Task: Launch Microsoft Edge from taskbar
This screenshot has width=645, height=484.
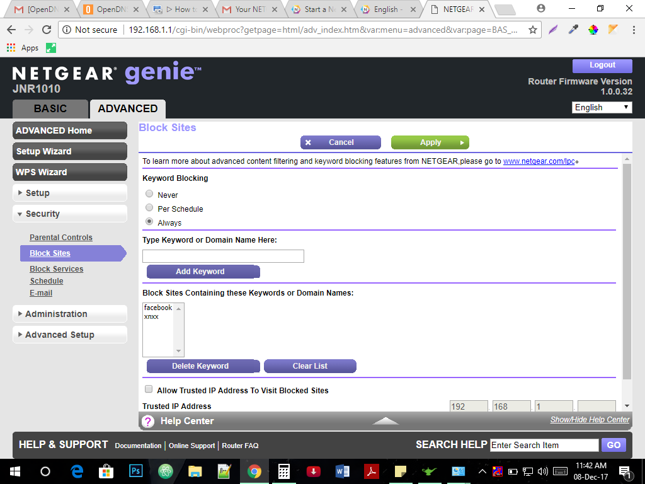Action: point(76,471)
